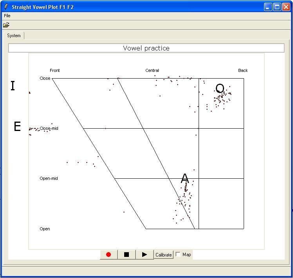Play back the recording with the triangle button
Viewport: 293px width, 278px height.
coord(145,255)
